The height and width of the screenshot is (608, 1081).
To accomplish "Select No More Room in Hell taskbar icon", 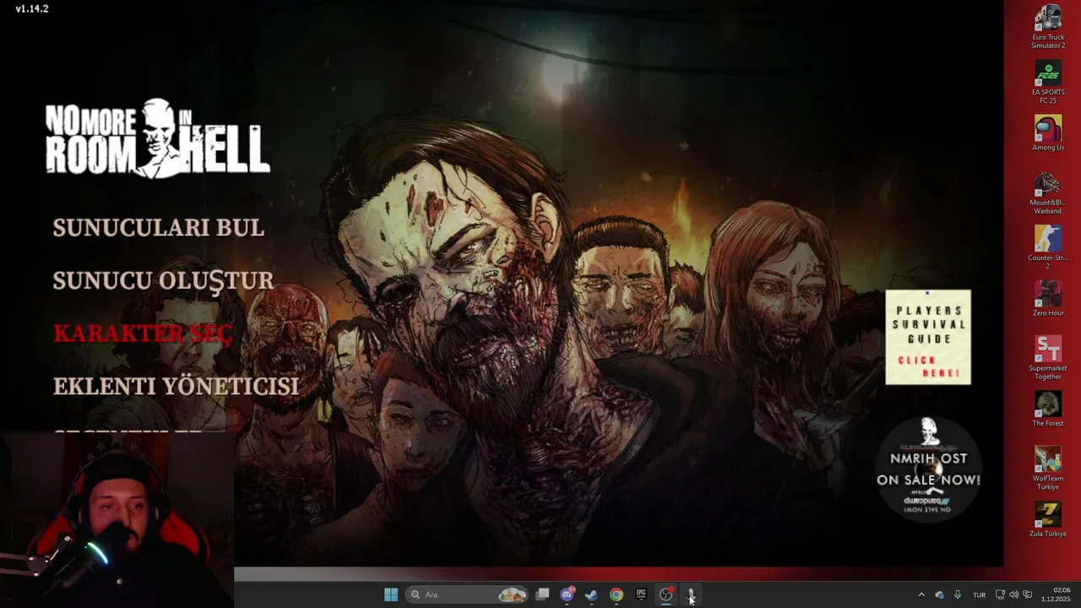I will pyautogui.click(x=691, y=594).
